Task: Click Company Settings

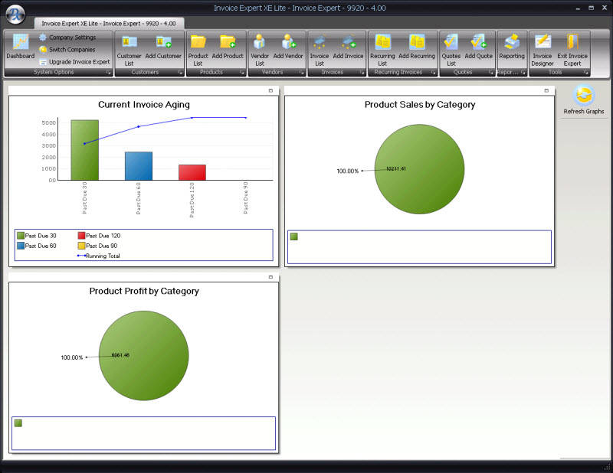Action: click(x=72, y=37)
